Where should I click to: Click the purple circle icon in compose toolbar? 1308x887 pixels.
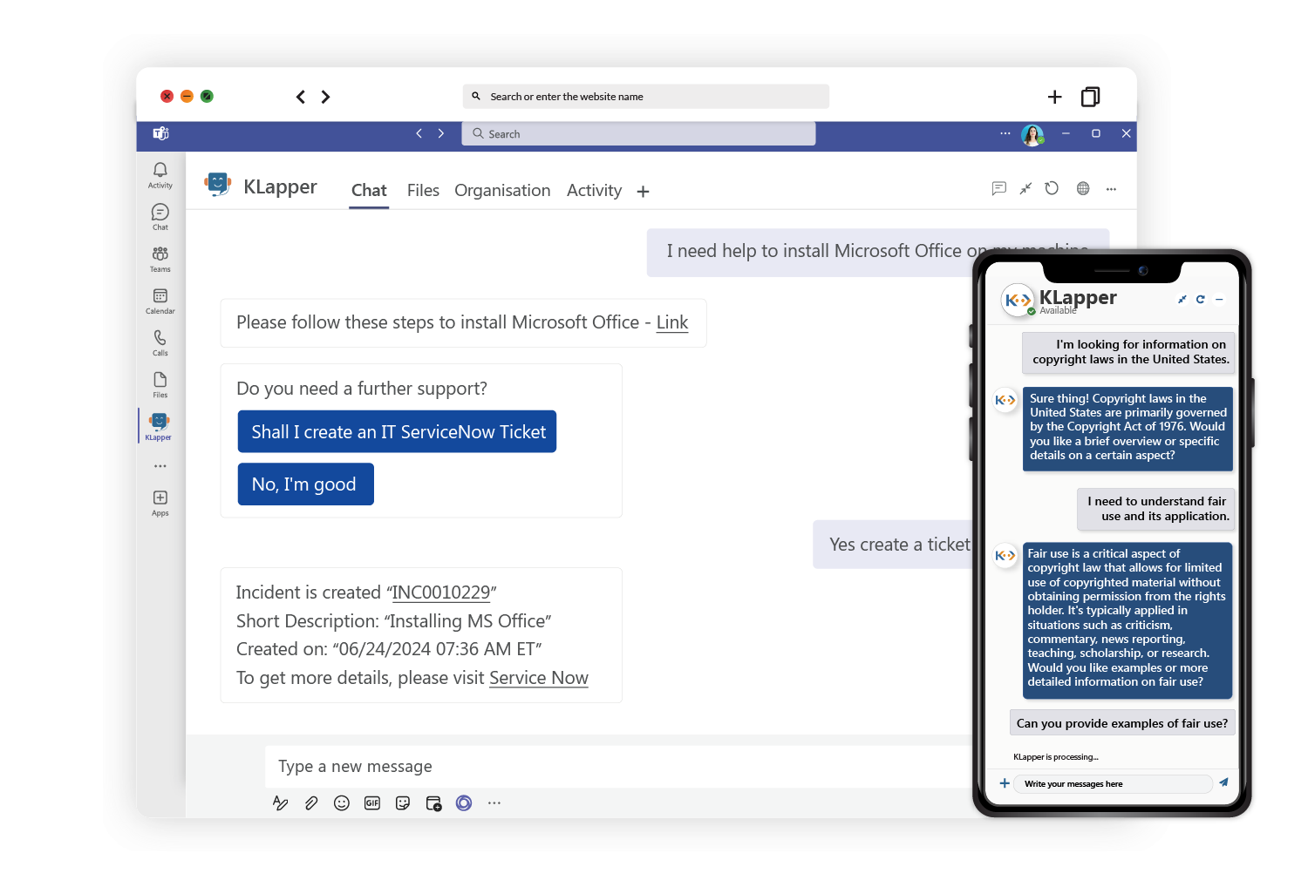tap(464, 803)
